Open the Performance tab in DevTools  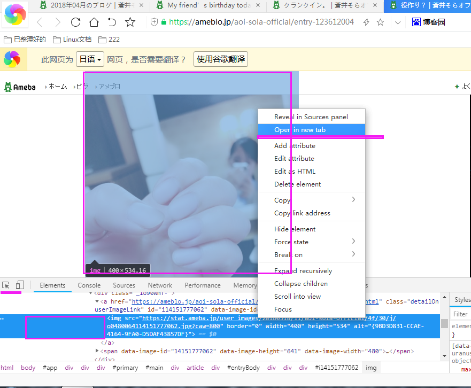click(x=203, y=285)
